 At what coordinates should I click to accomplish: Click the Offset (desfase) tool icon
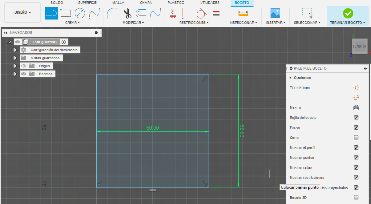pyautogui.click(x=141, y=13)
